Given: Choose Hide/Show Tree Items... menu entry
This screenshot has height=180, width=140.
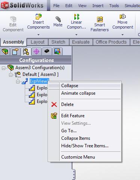Looking at the screenshot, I should (85, 146).
